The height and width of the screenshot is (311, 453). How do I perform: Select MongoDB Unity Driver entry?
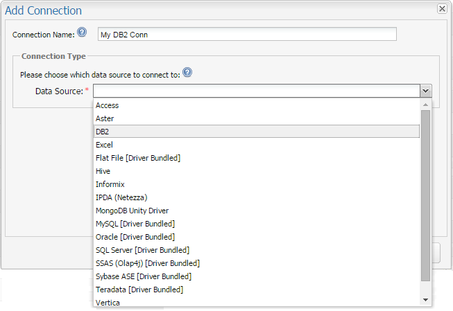tap(132, 211)
